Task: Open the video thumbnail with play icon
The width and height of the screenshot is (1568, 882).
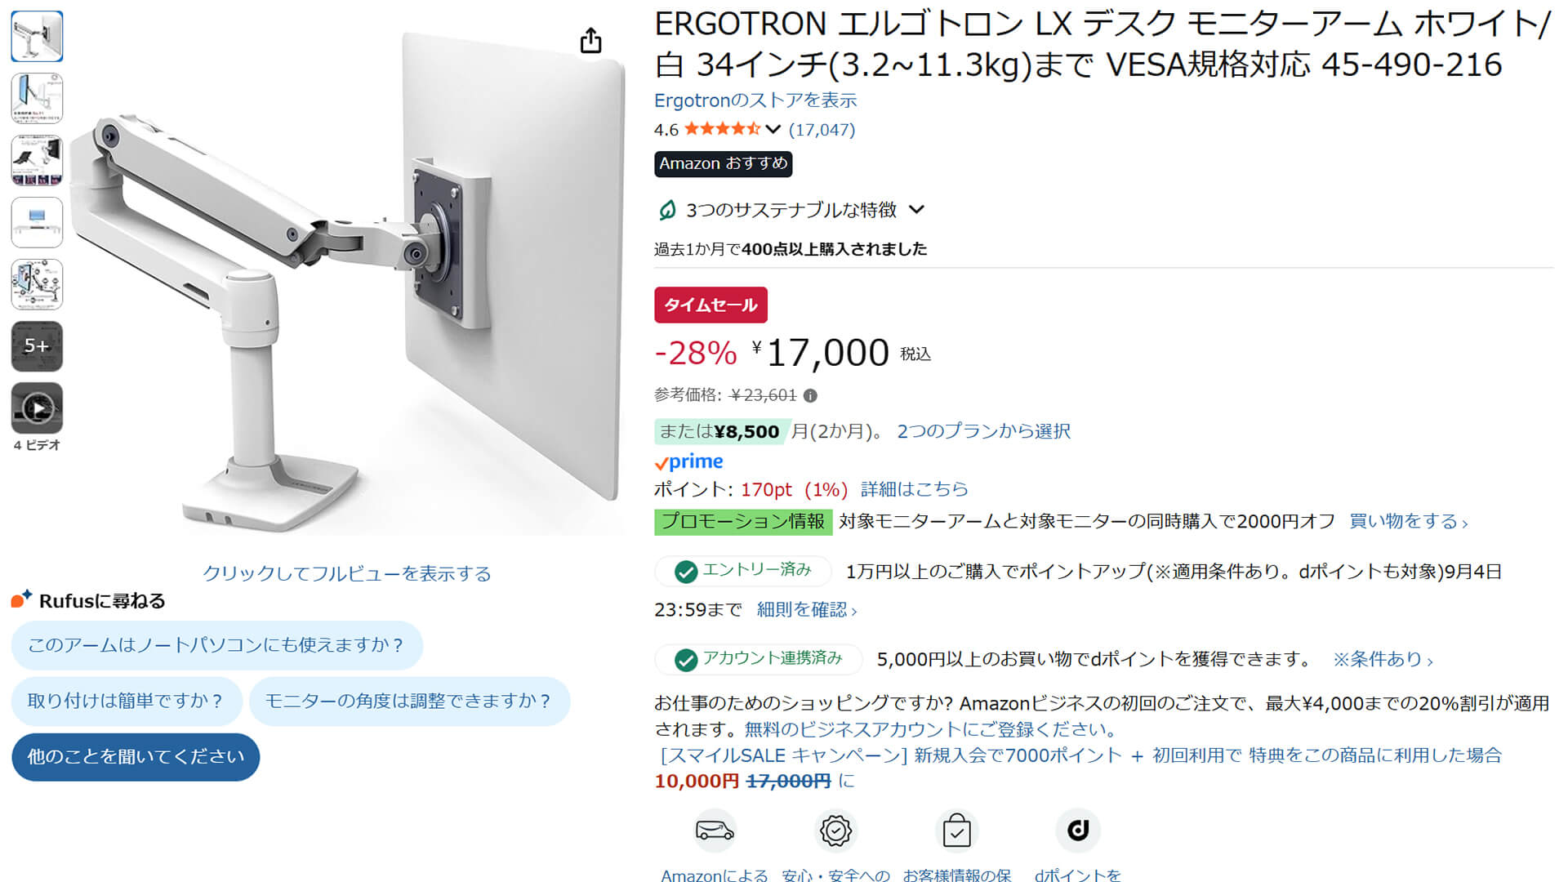Action: click(37, 408)
